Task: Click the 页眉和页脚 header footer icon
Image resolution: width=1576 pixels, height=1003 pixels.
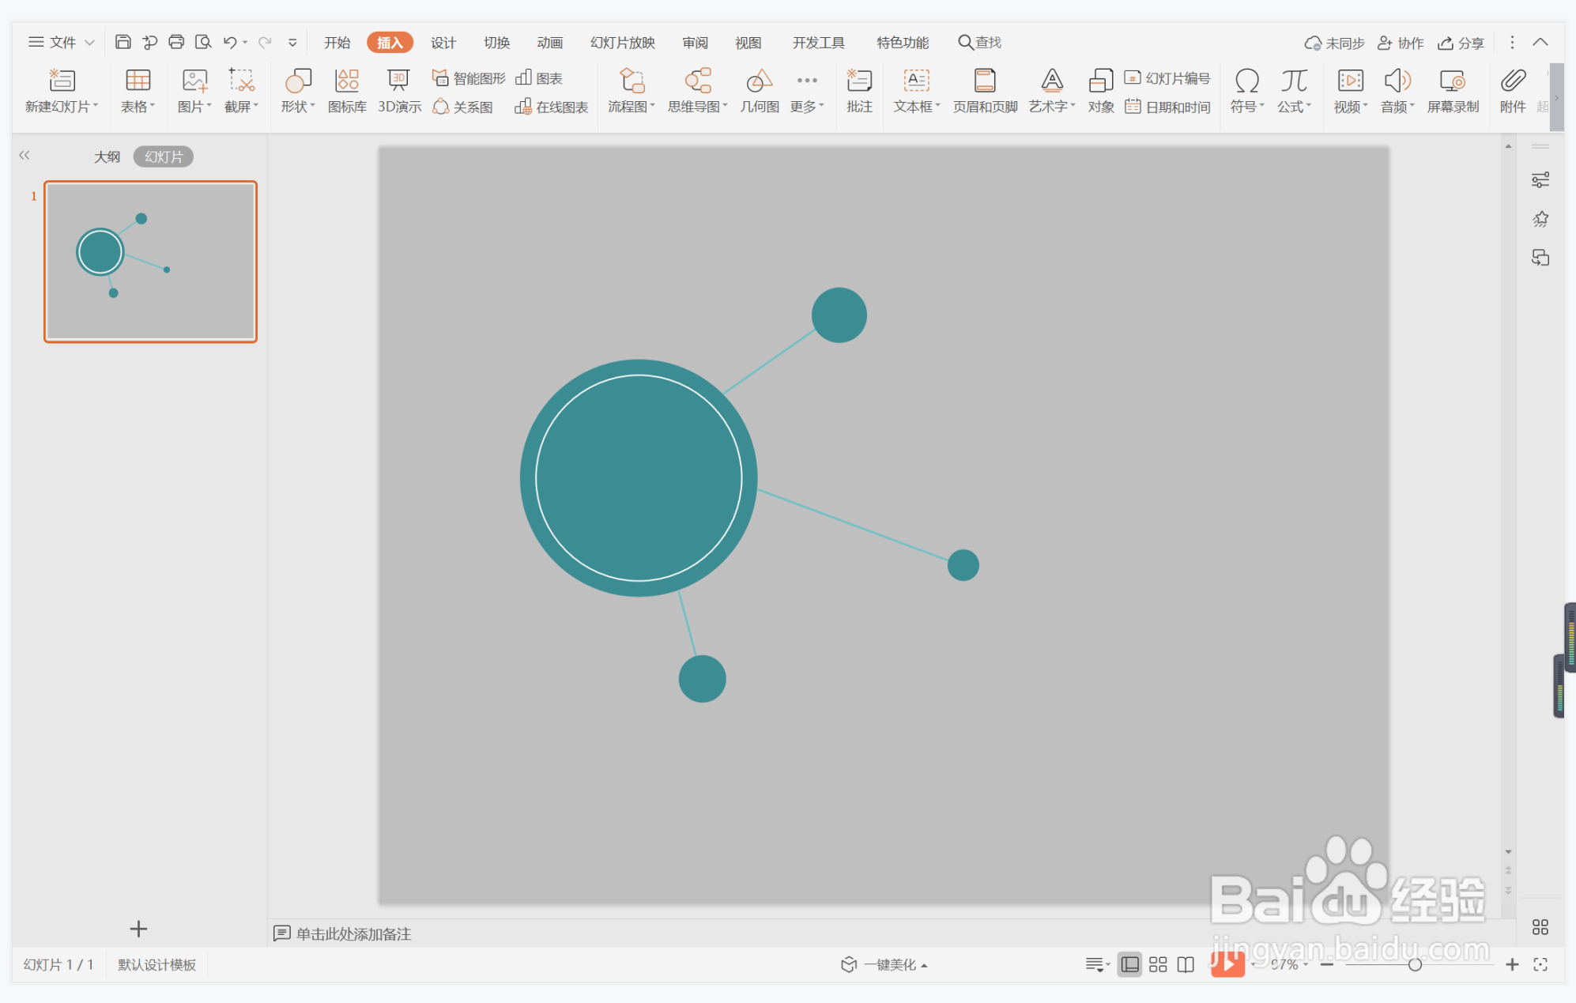Action: pyautogui.click(x=984, y=90)
